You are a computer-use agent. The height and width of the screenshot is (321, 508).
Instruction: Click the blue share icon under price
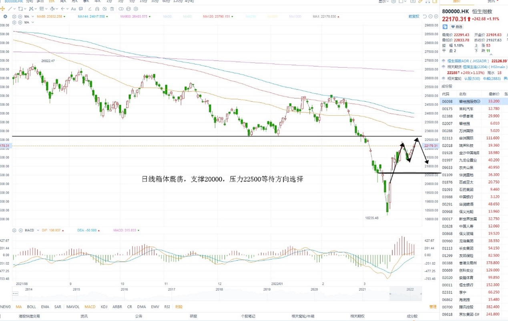[445, 26]
